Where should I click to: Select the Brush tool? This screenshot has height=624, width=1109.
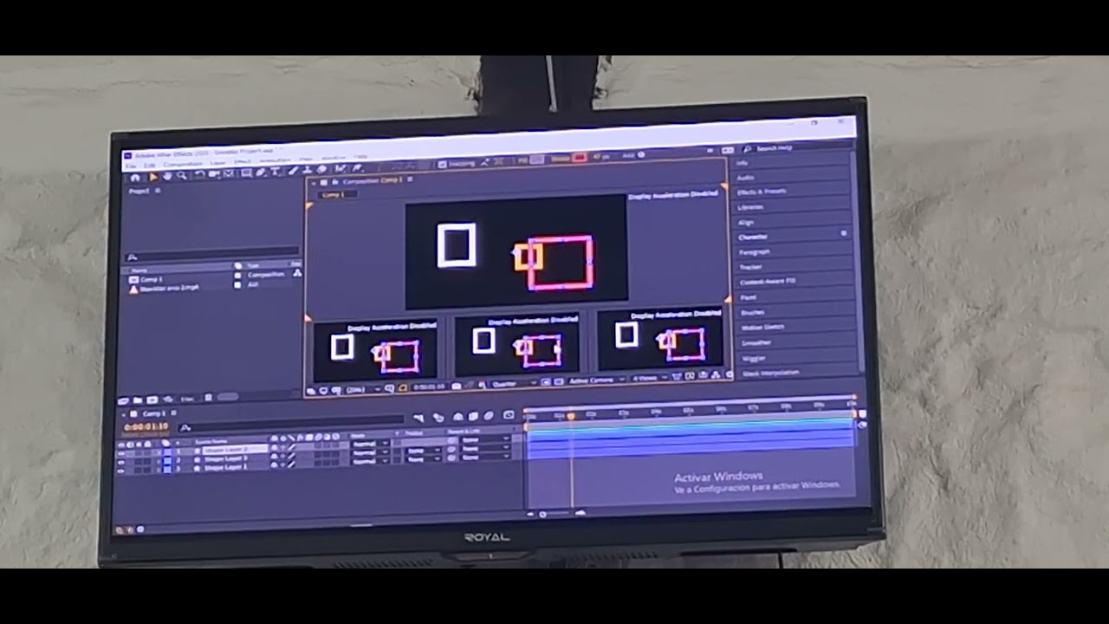[x=294, y=171]
